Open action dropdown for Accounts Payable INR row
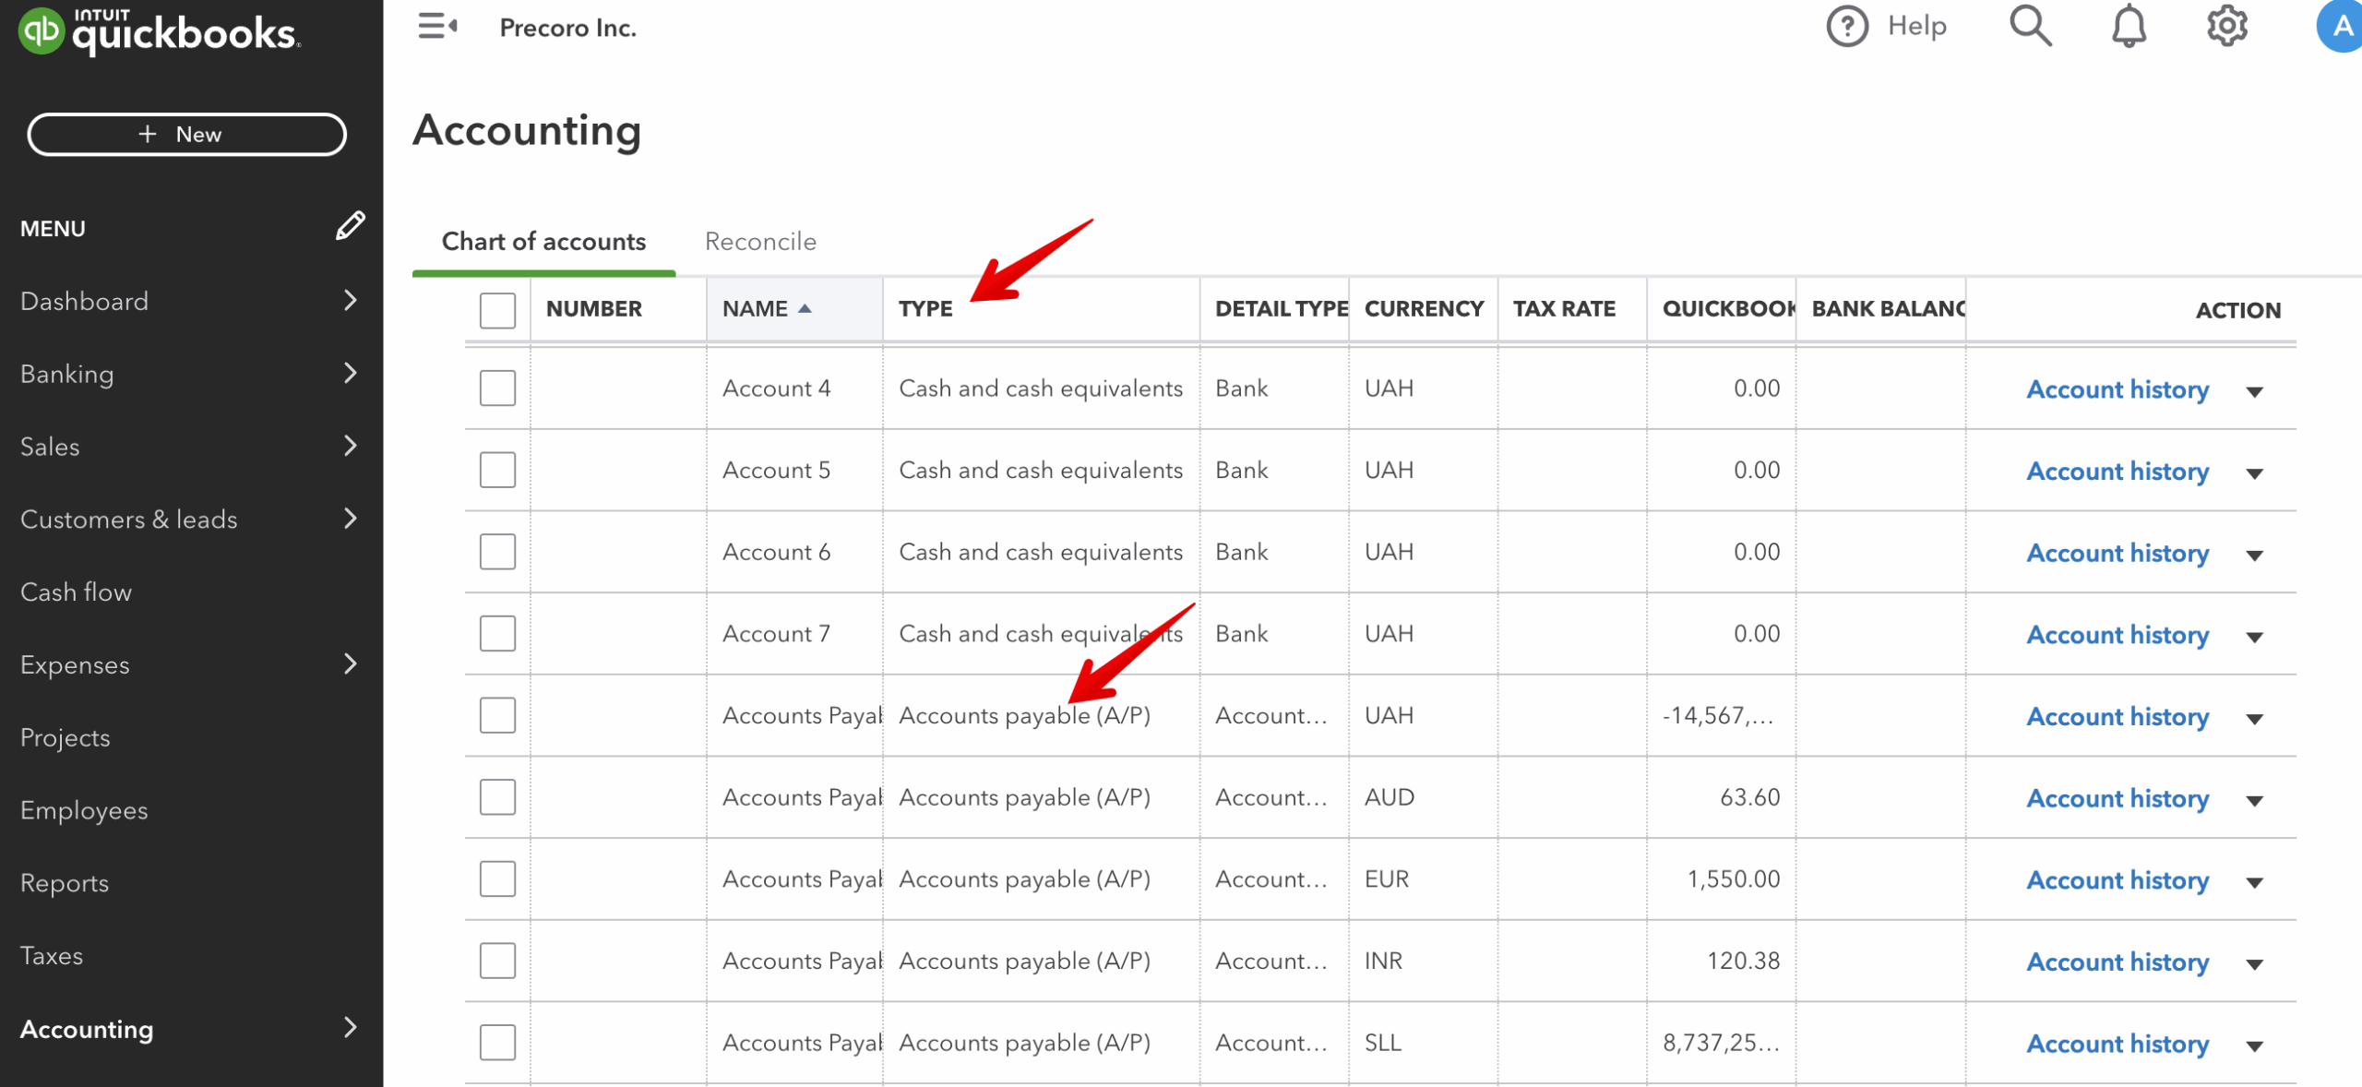The image size is (2362, 1087). coord(2254,965)
